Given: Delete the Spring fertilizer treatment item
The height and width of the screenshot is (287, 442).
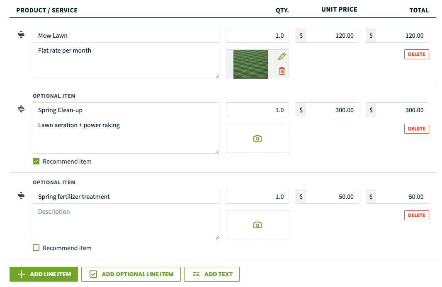Looking at the screenshot, I should coord(417,215).
